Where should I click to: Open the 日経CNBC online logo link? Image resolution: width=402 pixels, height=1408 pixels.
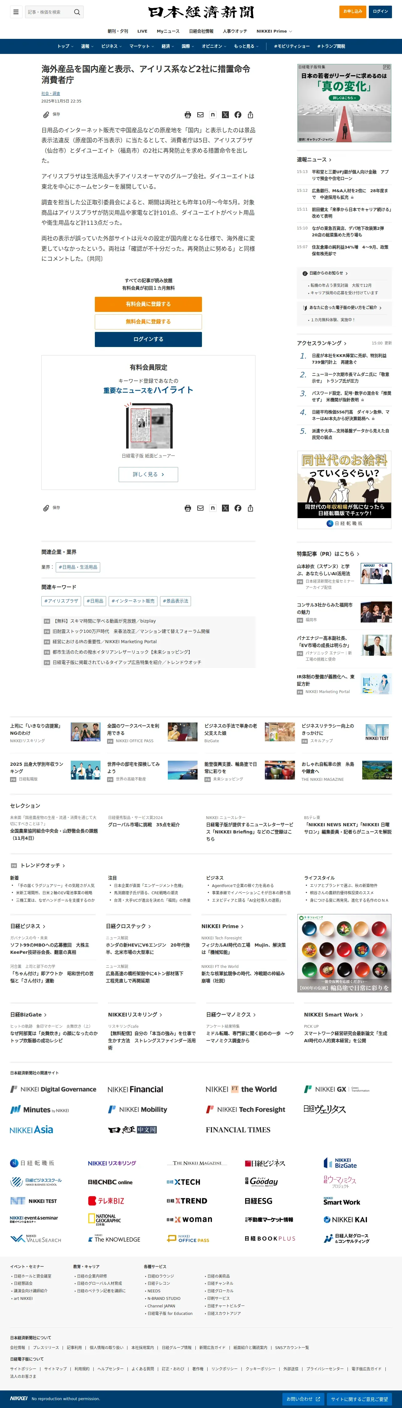[110, 1182]
